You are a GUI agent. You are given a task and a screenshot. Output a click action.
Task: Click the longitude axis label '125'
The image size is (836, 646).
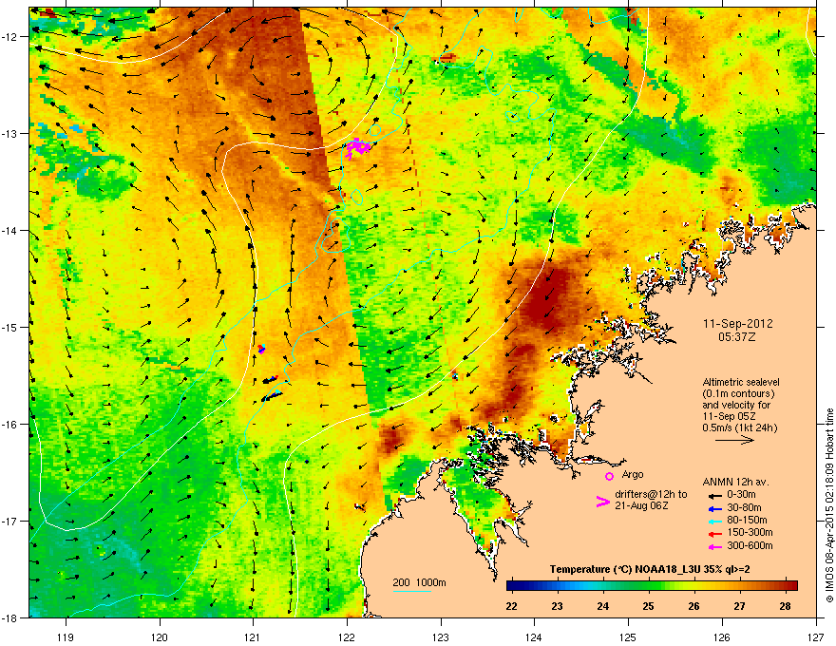[628, 636]
